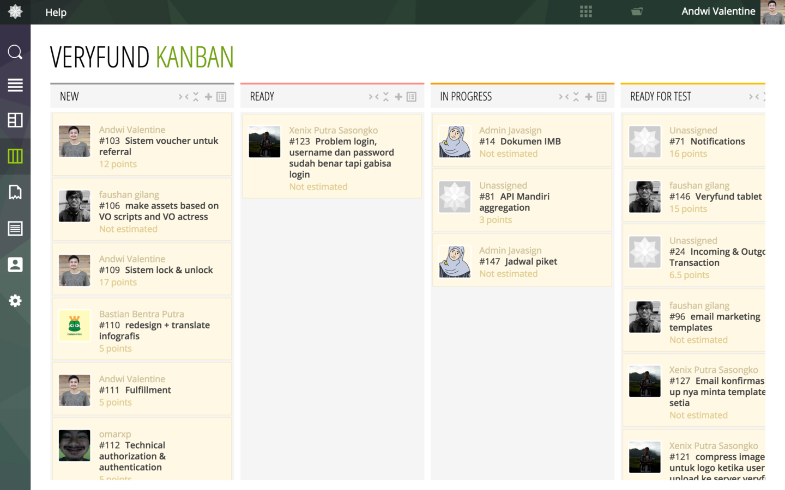Click Xenix avatar on card #123
Image resolution: width=785 pixels, height=490 pixels.
pos(264,142)
